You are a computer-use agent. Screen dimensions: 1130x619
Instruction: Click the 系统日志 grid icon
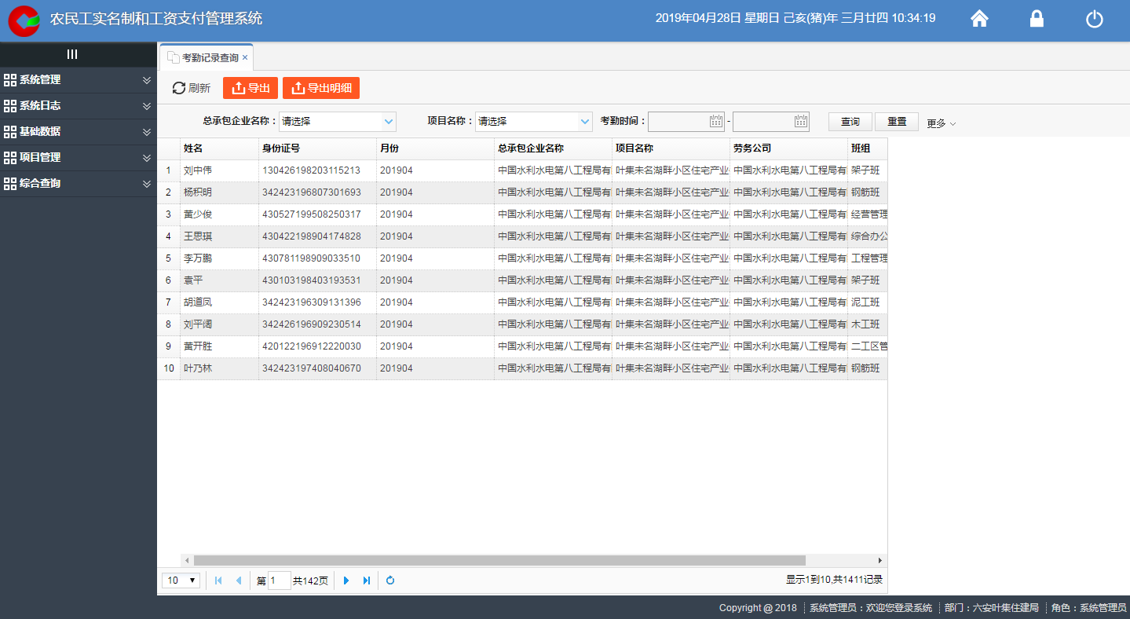(10, 106)
